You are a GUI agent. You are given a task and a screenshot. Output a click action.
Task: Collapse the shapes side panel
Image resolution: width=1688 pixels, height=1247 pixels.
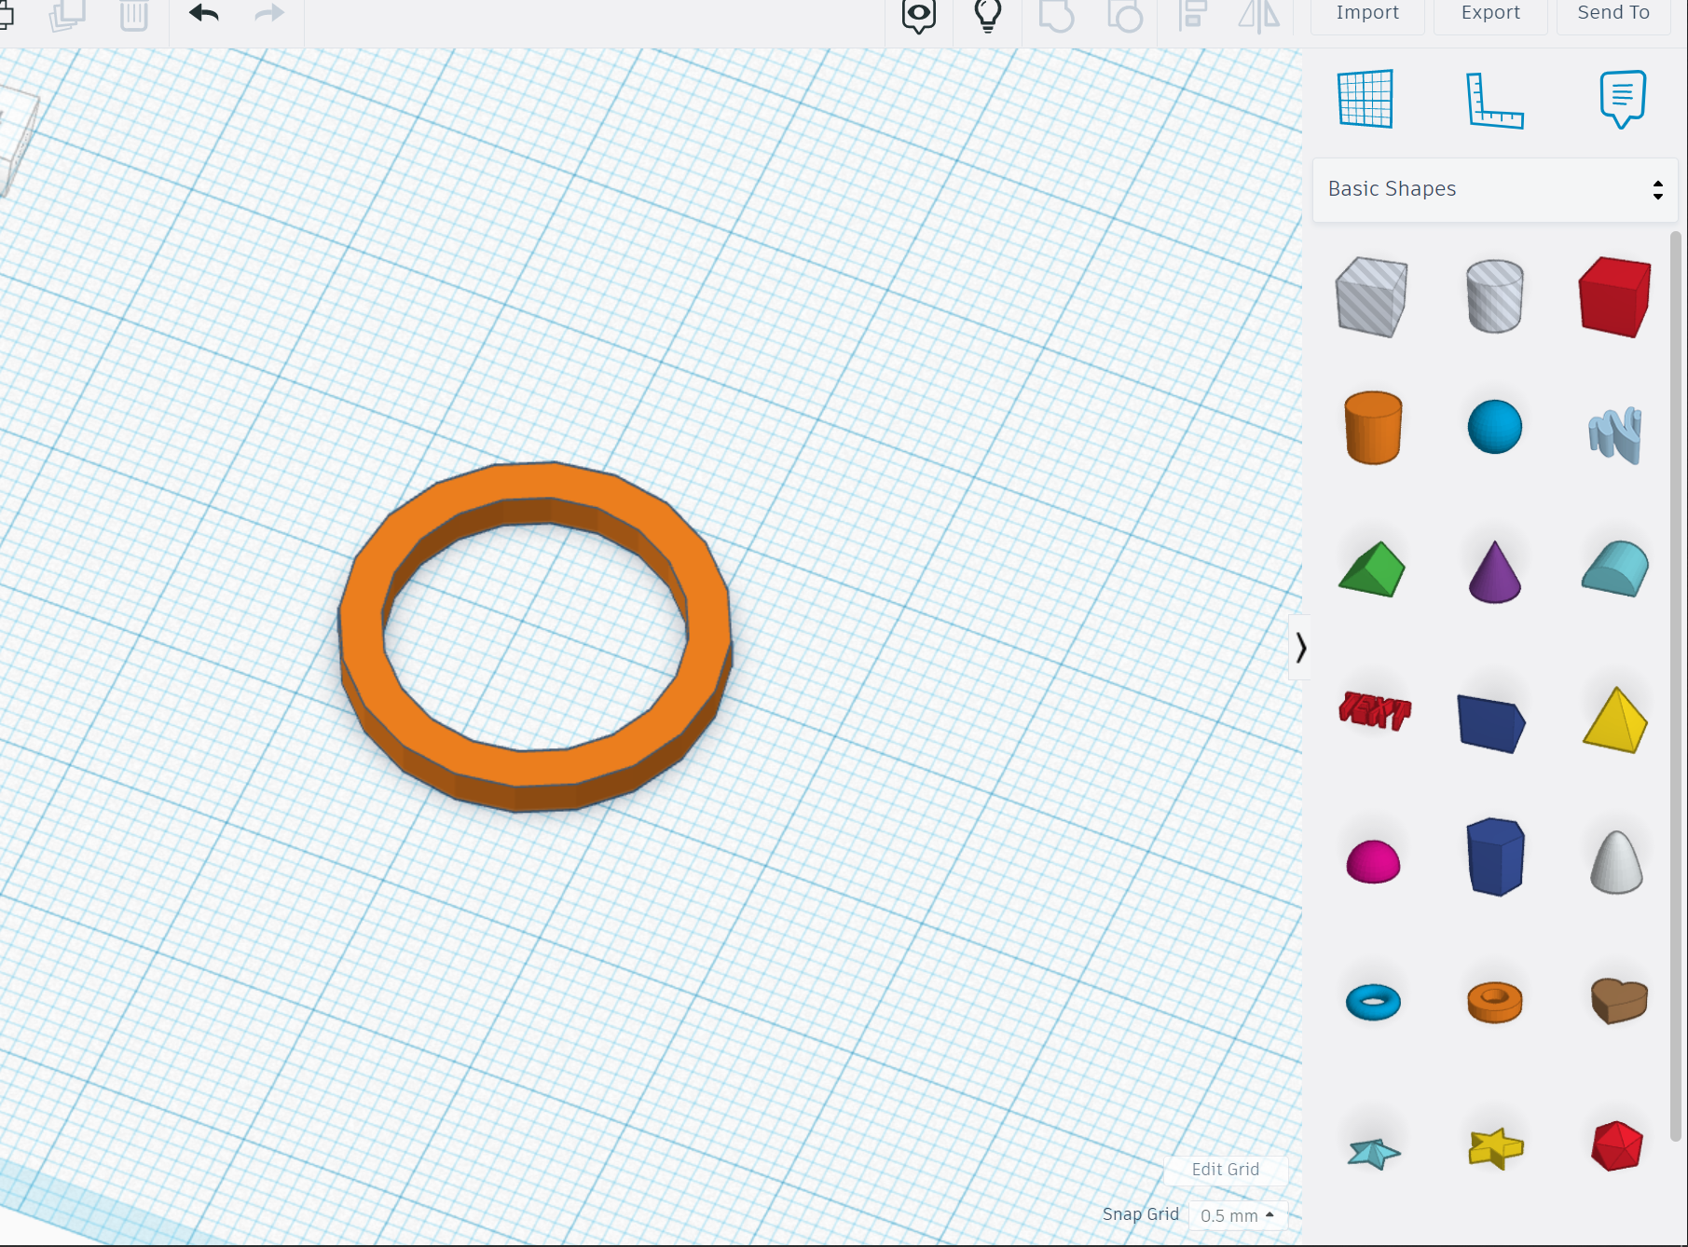coord(1300,647)
